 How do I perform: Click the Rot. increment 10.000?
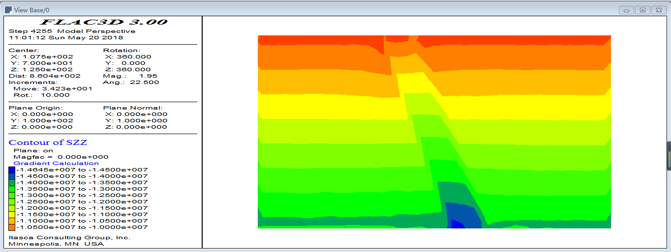point(55,95)
